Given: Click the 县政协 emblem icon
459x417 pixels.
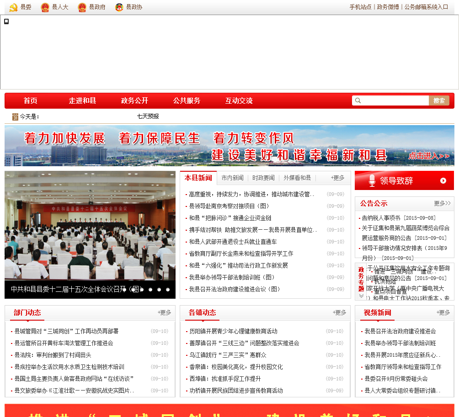Looking at the screenshot, I should [x=119, y=7].
